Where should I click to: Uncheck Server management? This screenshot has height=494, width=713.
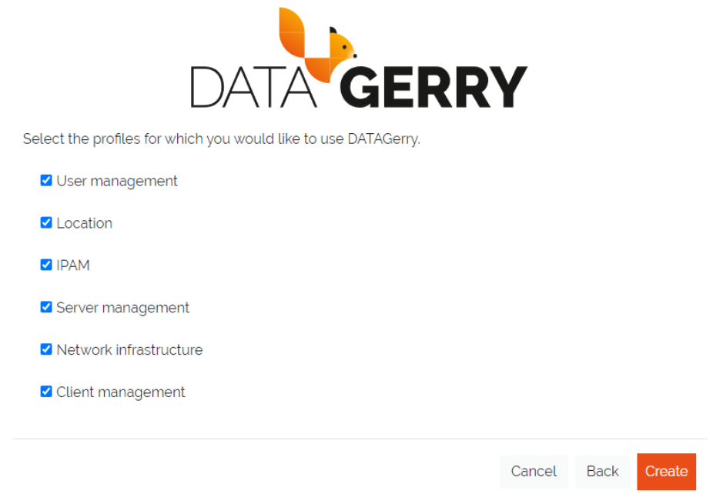(46, 307)
